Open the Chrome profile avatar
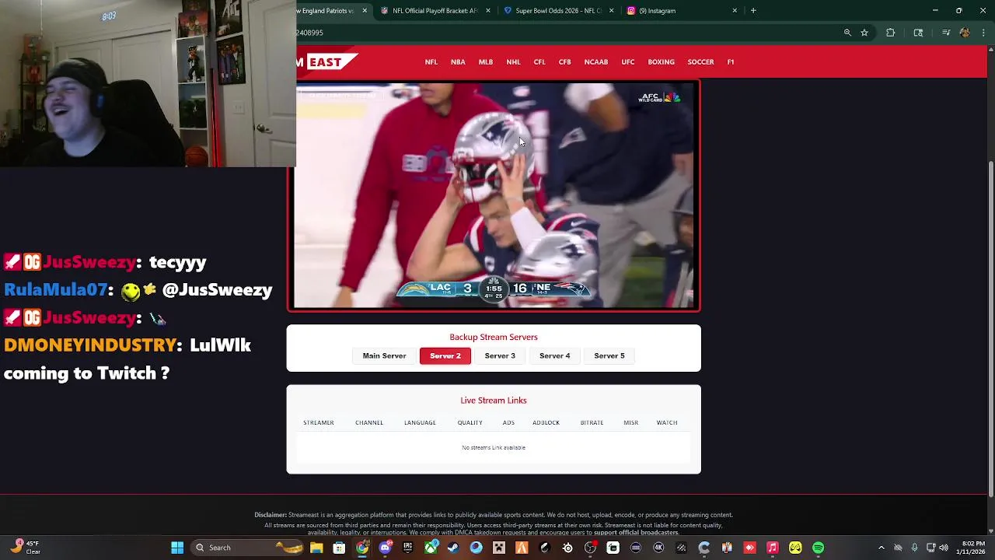Screen dimensions: 995x560 pos(965,33)
